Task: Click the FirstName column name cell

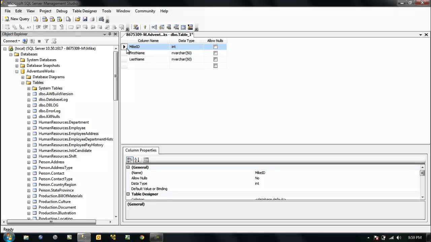Action: pyautogui.click(x=148, y=53)
